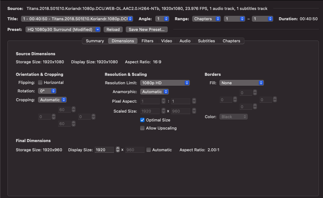The height and width of the screenshot is (198, 323).
Task: Click Save New Preset button
Action: coord(147,29)
